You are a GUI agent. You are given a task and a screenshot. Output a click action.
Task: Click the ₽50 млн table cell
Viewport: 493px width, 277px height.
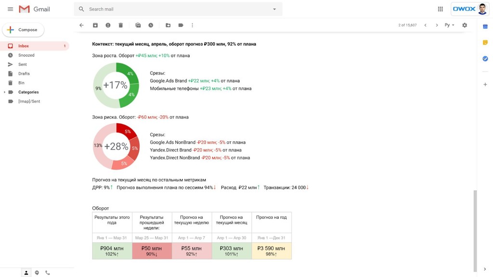click(x=152, y=251)
